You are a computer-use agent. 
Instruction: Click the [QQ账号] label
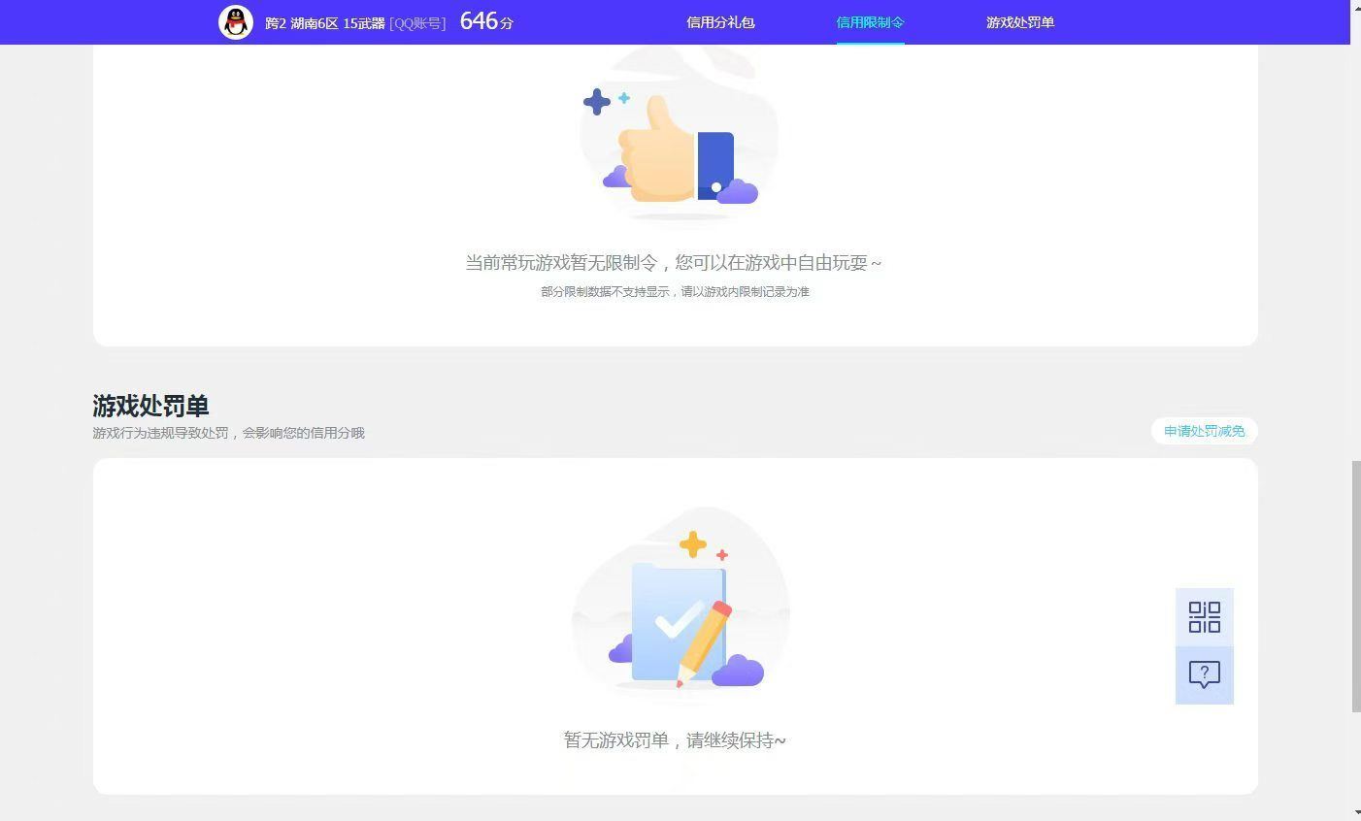[x=417, y=23]
